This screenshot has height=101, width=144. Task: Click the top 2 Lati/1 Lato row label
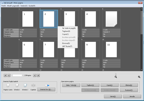(x=11, y=30)
